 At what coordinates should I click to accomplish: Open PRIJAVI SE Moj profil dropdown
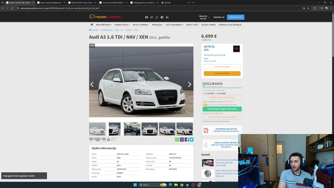point(204,17)
